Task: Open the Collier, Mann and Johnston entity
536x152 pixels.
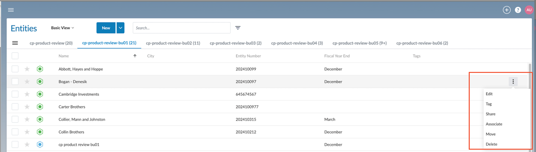Action: 82,119
